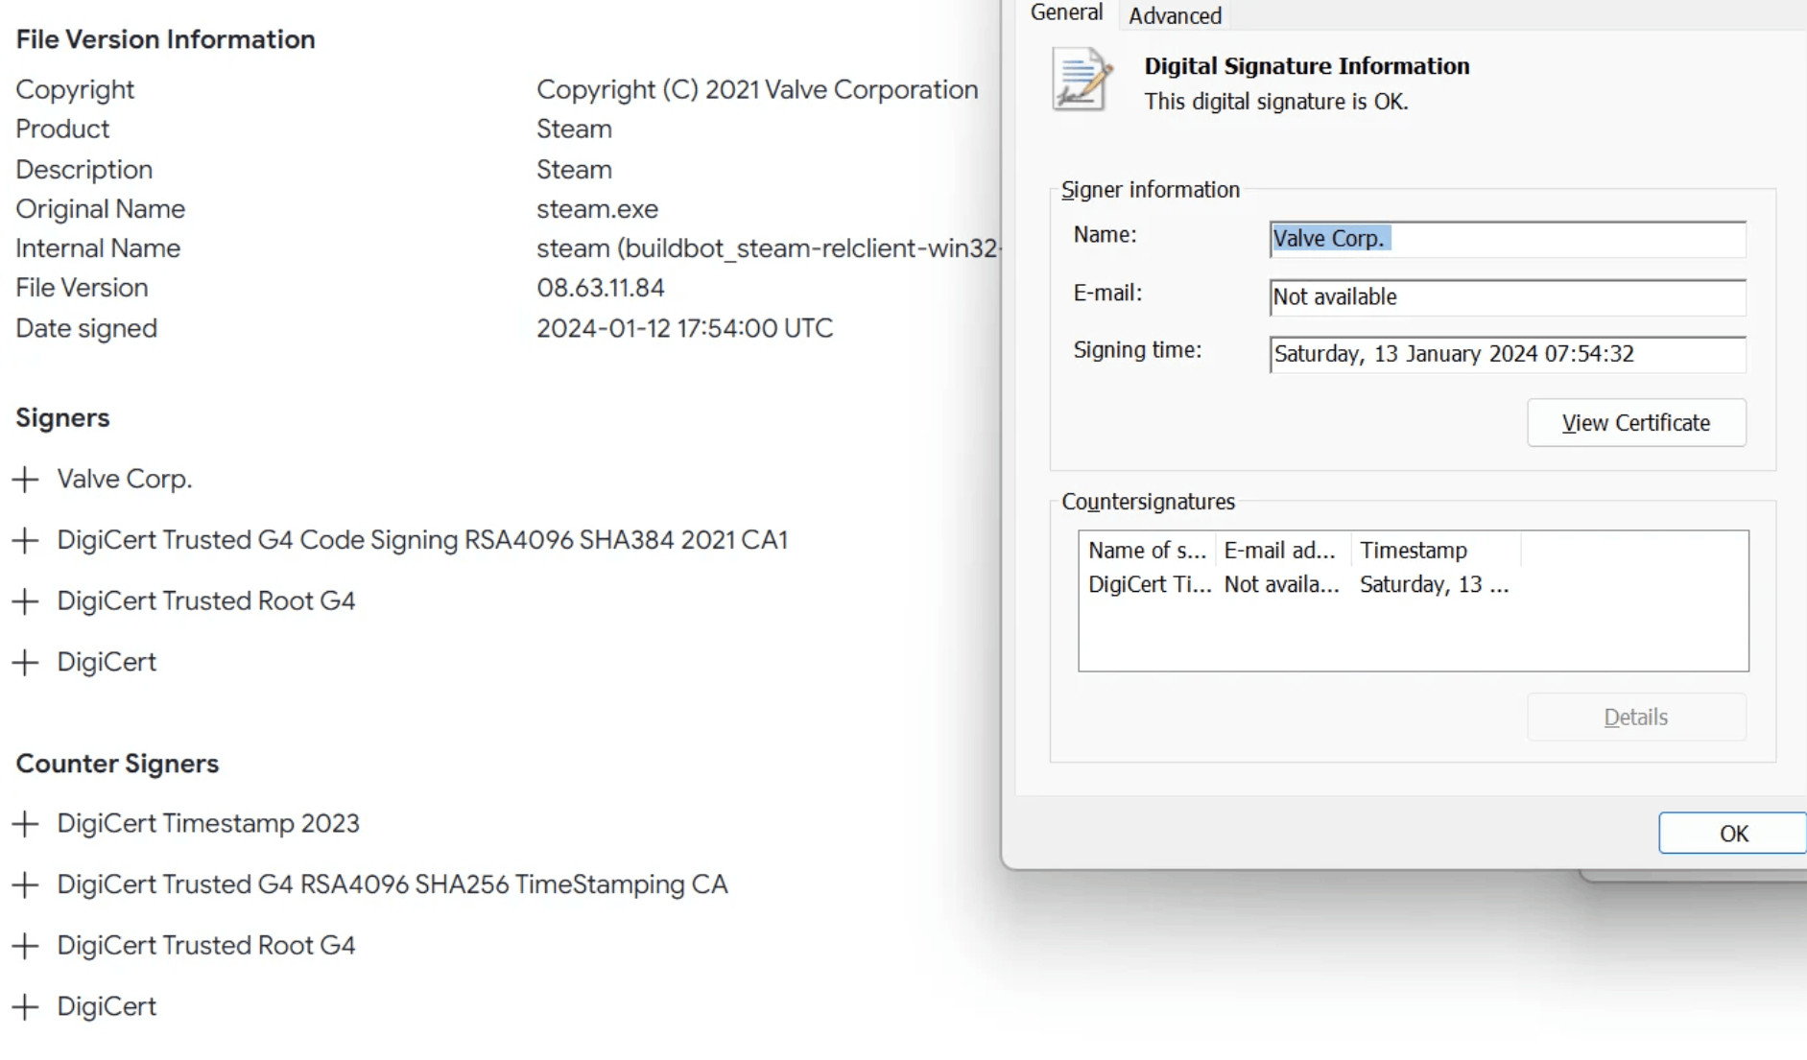Expand DigiCert Trusted G4 RSA4096 TimeStamping CA

coord(25,884)
